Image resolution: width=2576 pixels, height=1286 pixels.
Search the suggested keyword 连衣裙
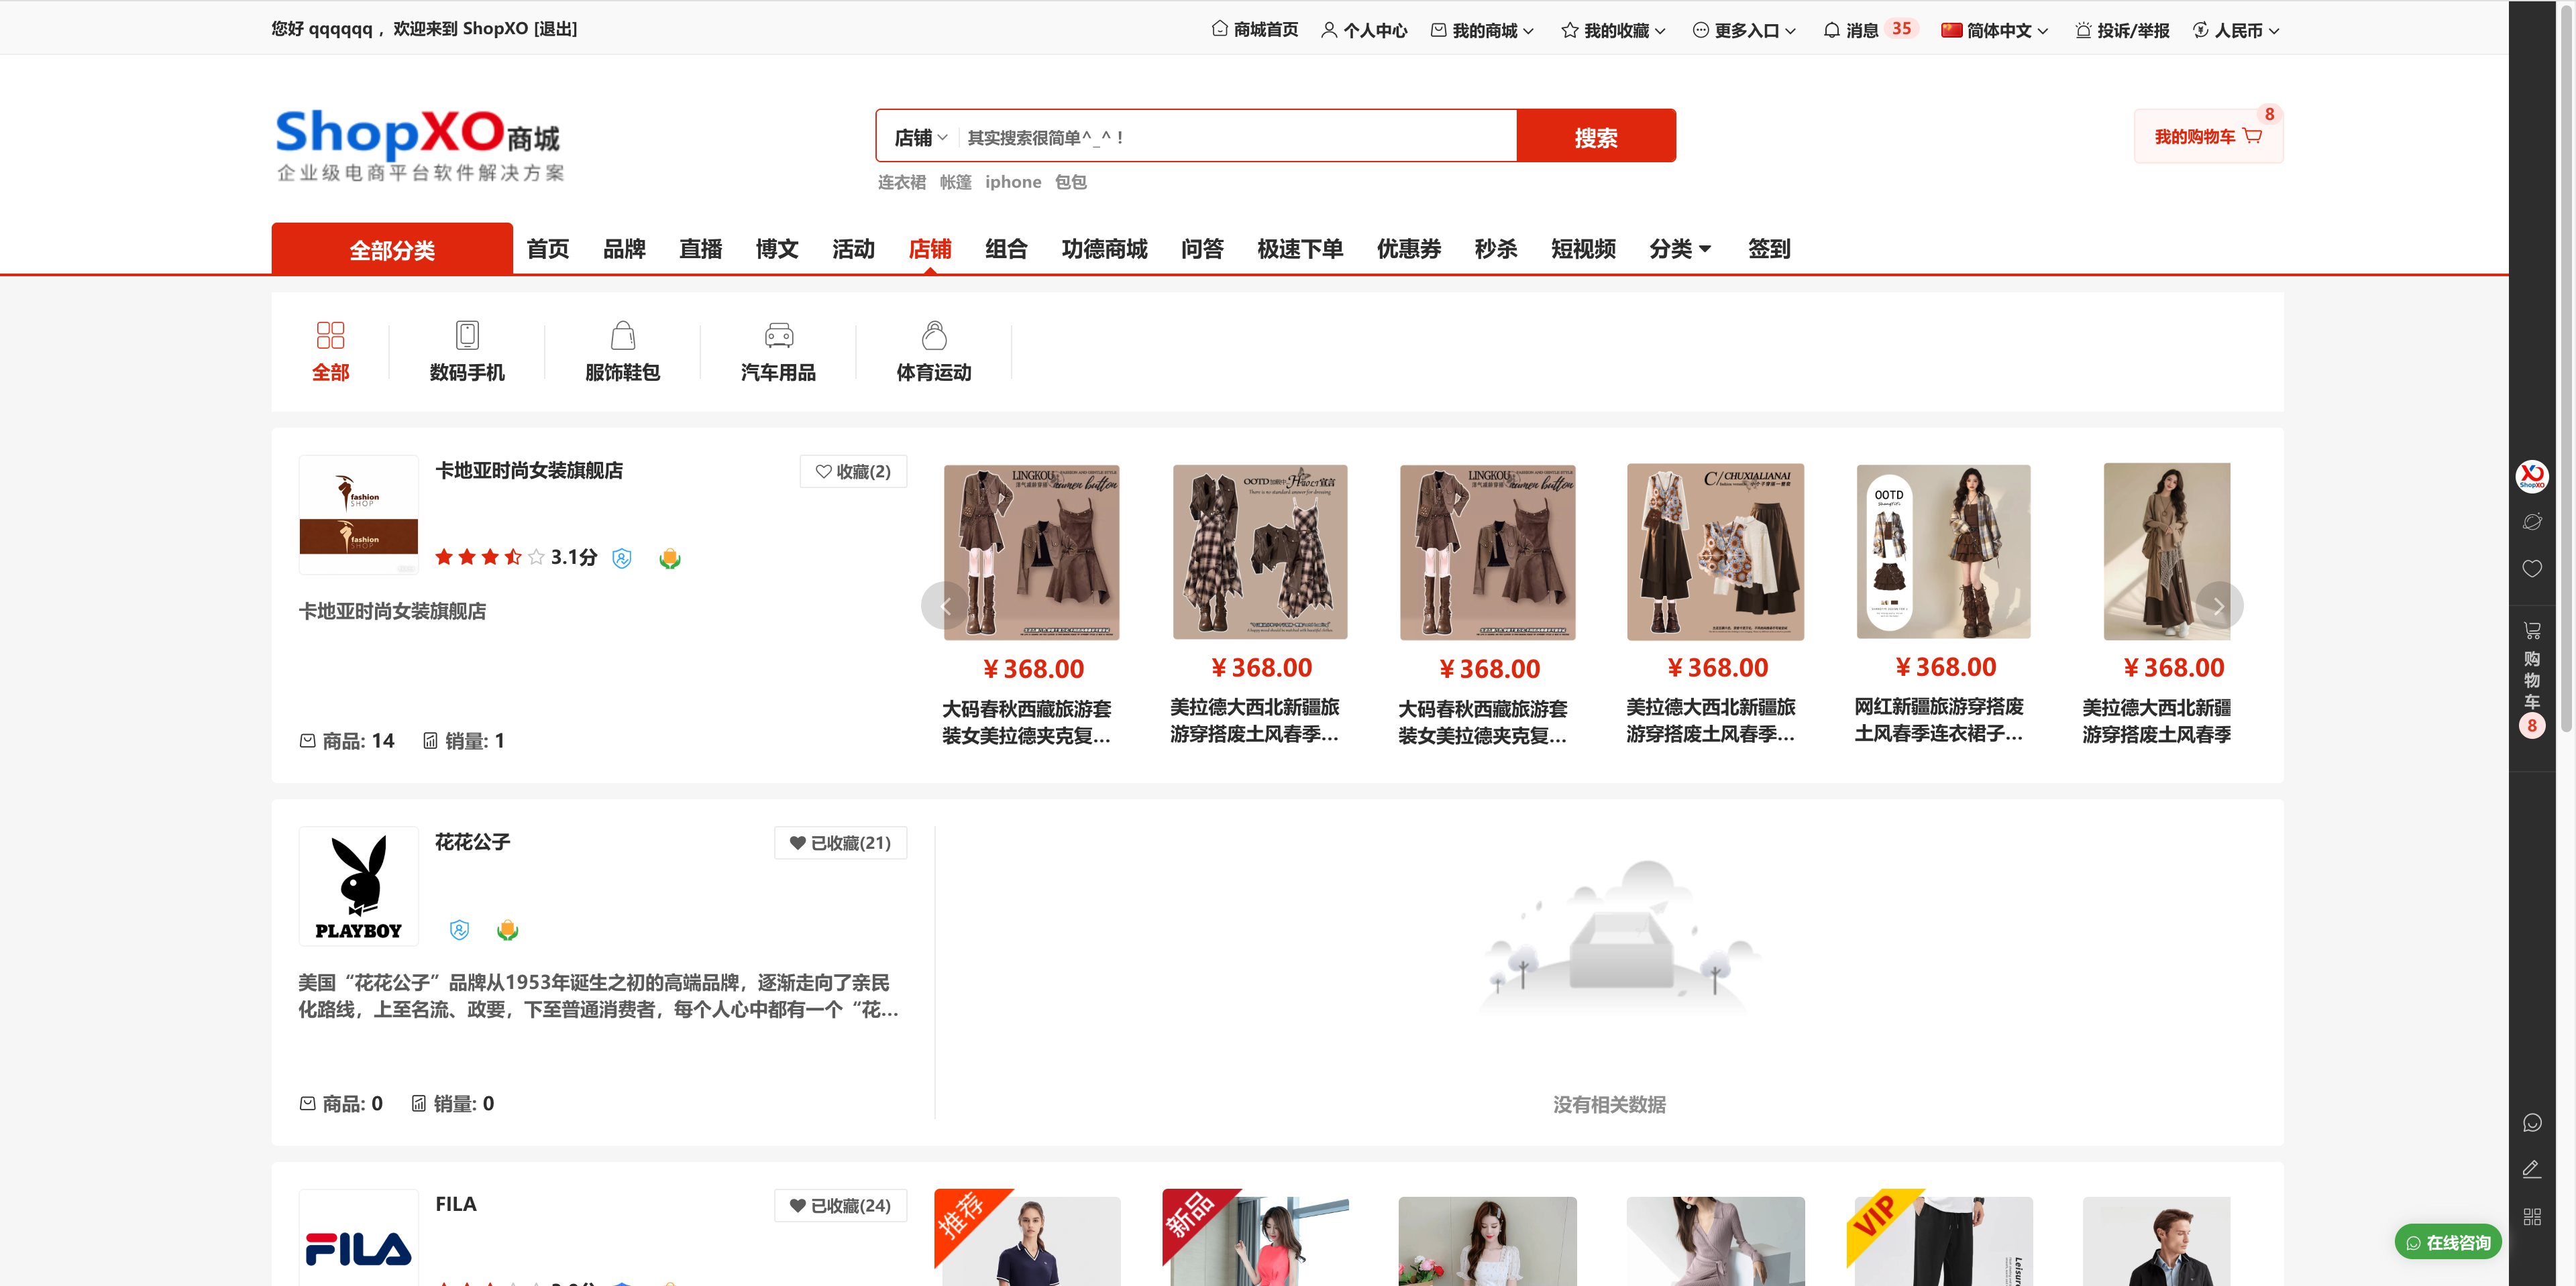point(902,182)
